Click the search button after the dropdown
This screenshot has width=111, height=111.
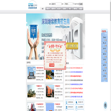(81, 4)
